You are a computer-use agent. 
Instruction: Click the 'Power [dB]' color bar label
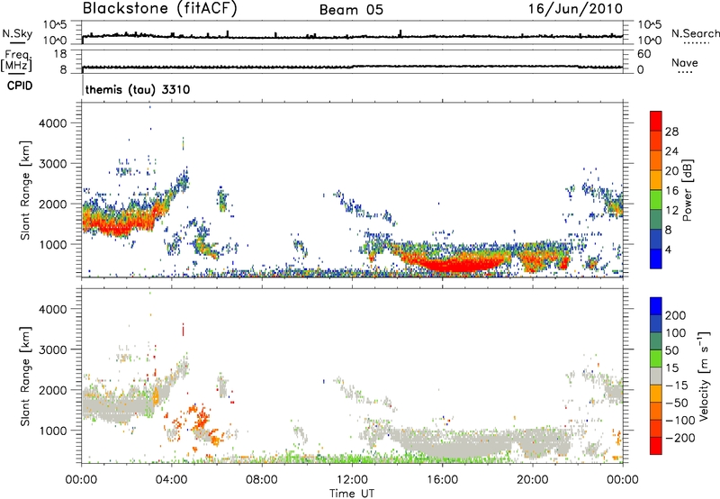688,190
